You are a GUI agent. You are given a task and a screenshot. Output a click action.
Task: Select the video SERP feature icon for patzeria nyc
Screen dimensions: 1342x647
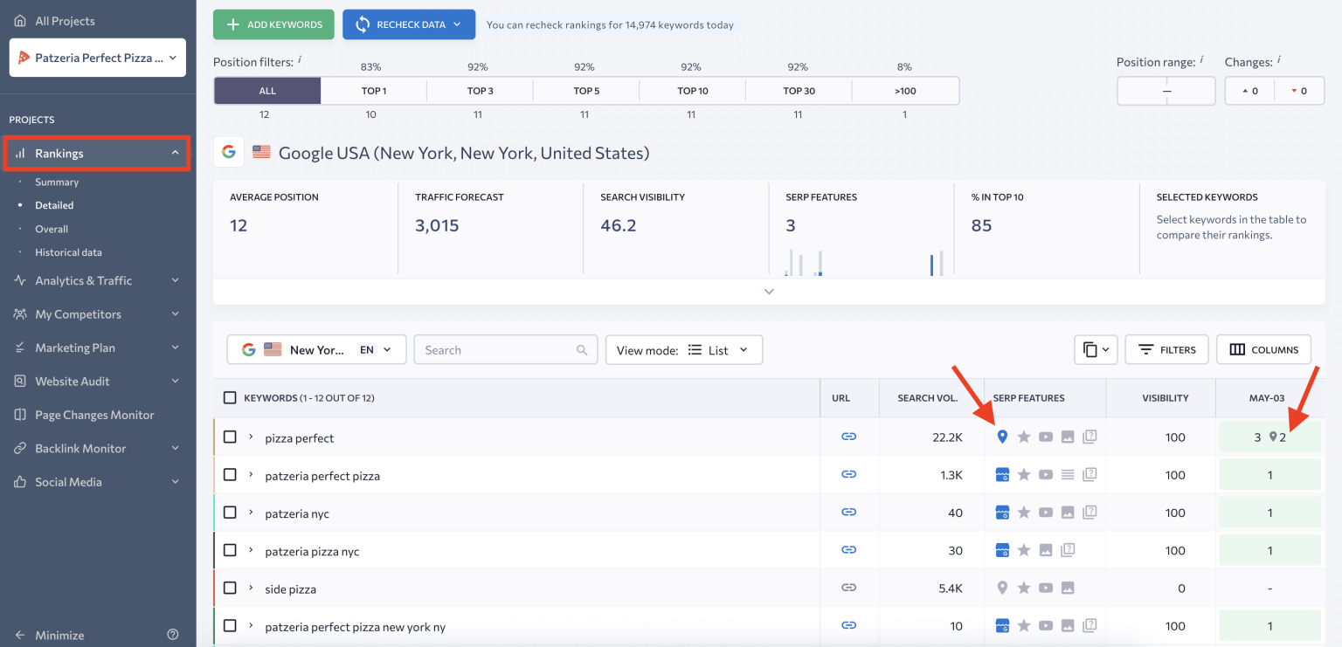(x=1046, y=513)
